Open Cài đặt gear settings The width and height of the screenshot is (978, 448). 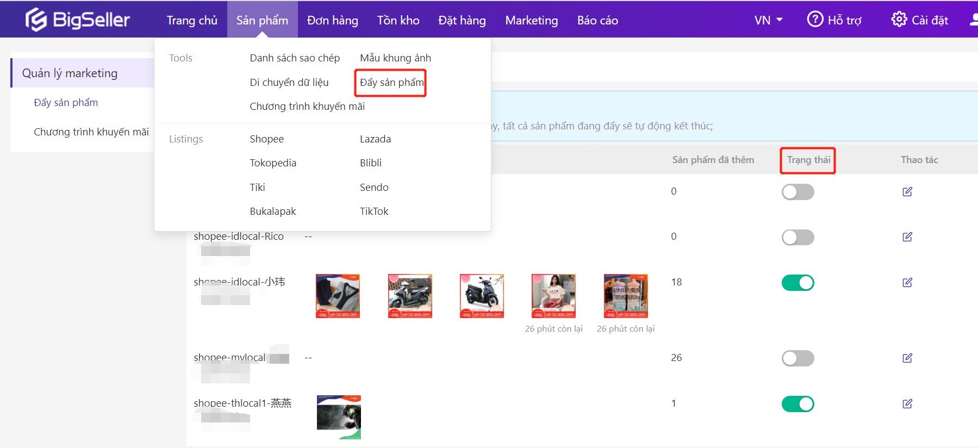(899, 20)
